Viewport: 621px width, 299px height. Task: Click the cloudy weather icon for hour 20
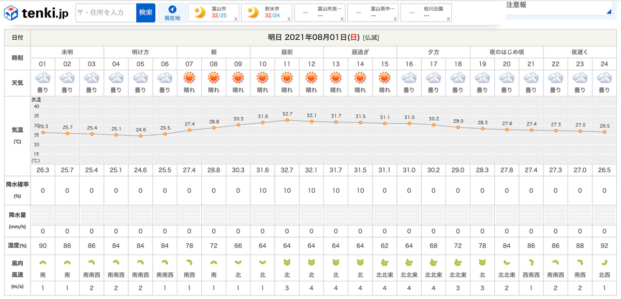click(x=507, y=77)
